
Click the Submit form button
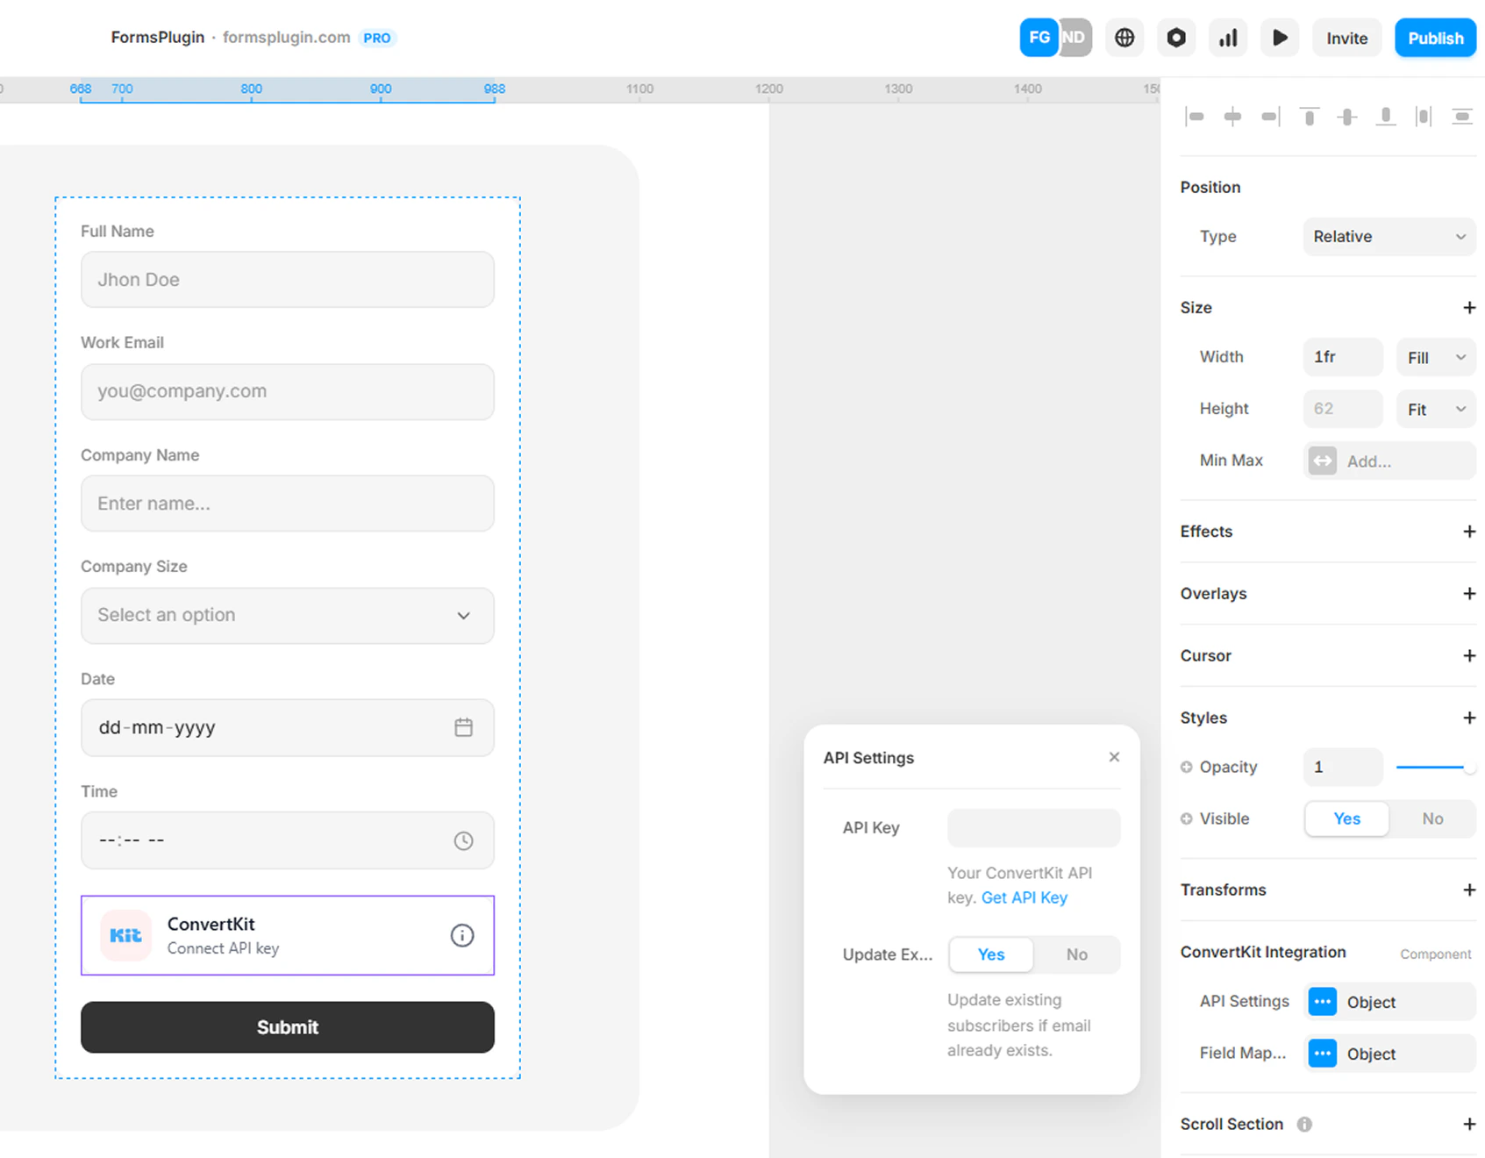288,1027
